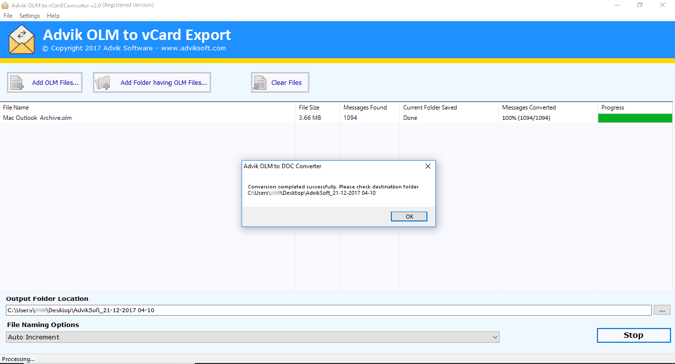675x364 pixels.
Task: Click the Add OLM Files document icon
Action: click(x=17, y=82)
